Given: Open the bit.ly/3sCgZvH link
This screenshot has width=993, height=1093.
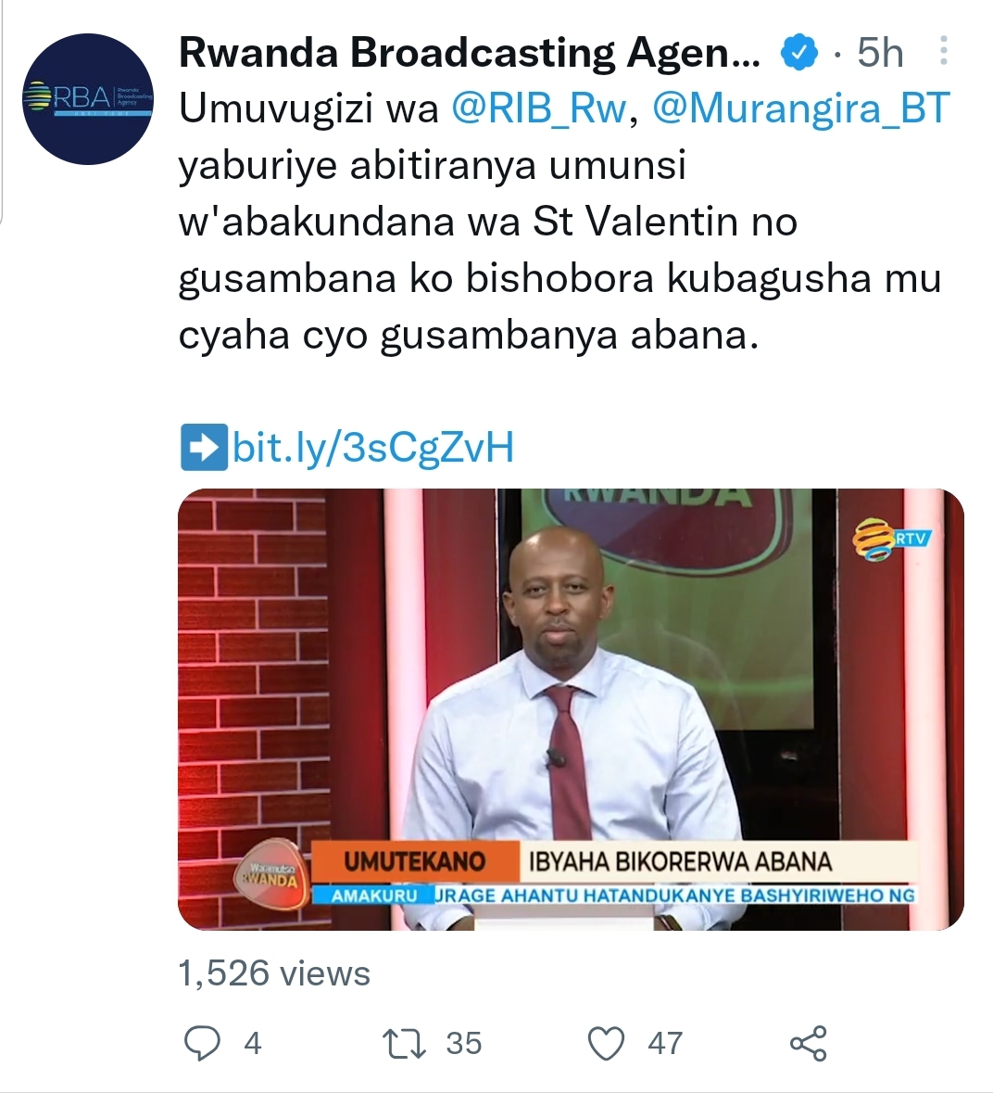Looking at the screenshot, I should coord(373,447).
